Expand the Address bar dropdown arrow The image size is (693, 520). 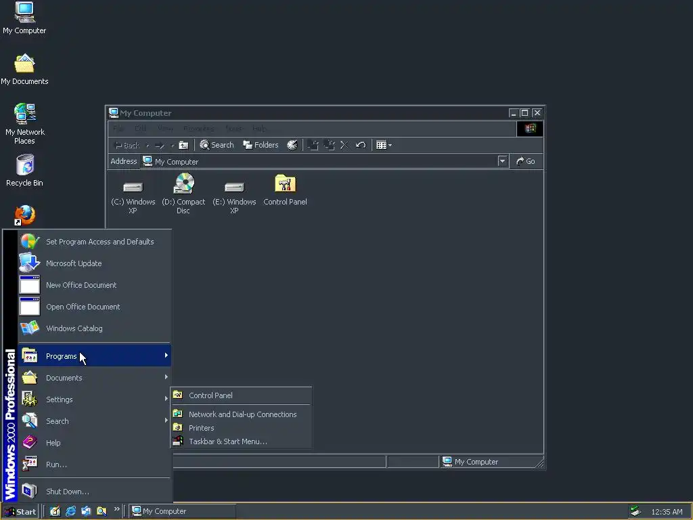502,161
